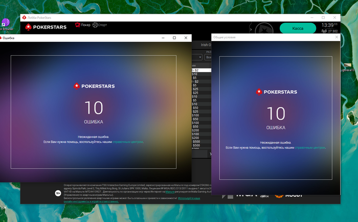Open the Покер section icon
Image resolution: width=358 pixels, height=222 pixels.
point(78,25)
